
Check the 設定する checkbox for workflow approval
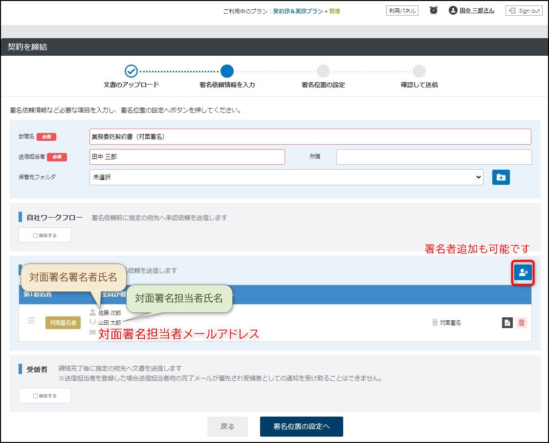click(x=36, y=235)
